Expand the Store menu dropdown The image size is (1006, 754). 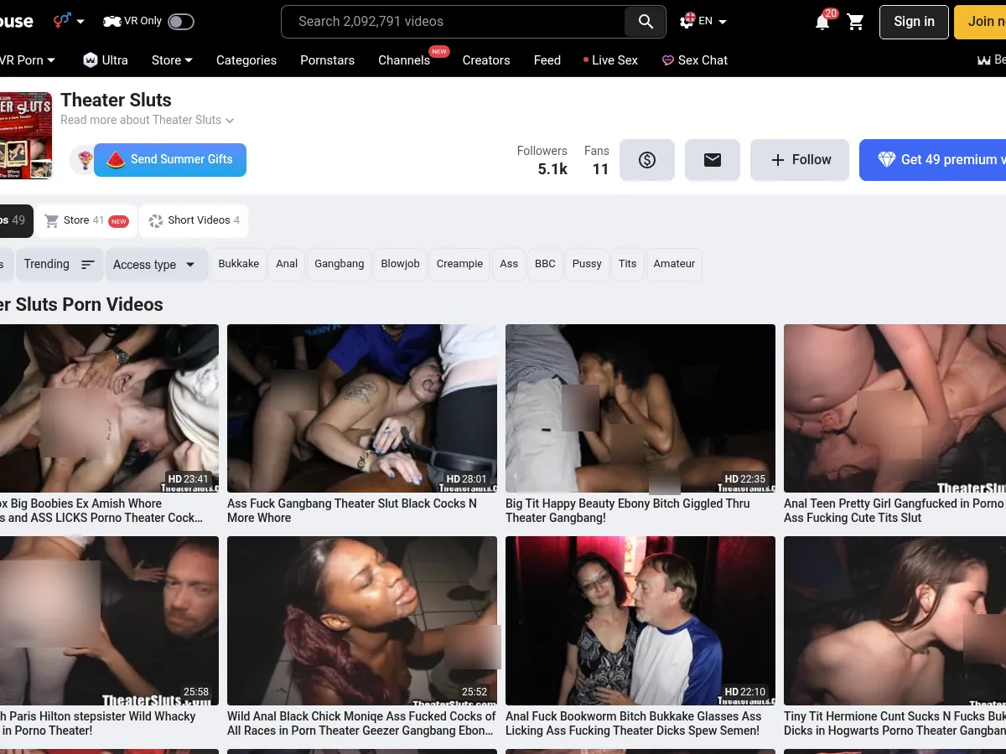coord(172,60)
